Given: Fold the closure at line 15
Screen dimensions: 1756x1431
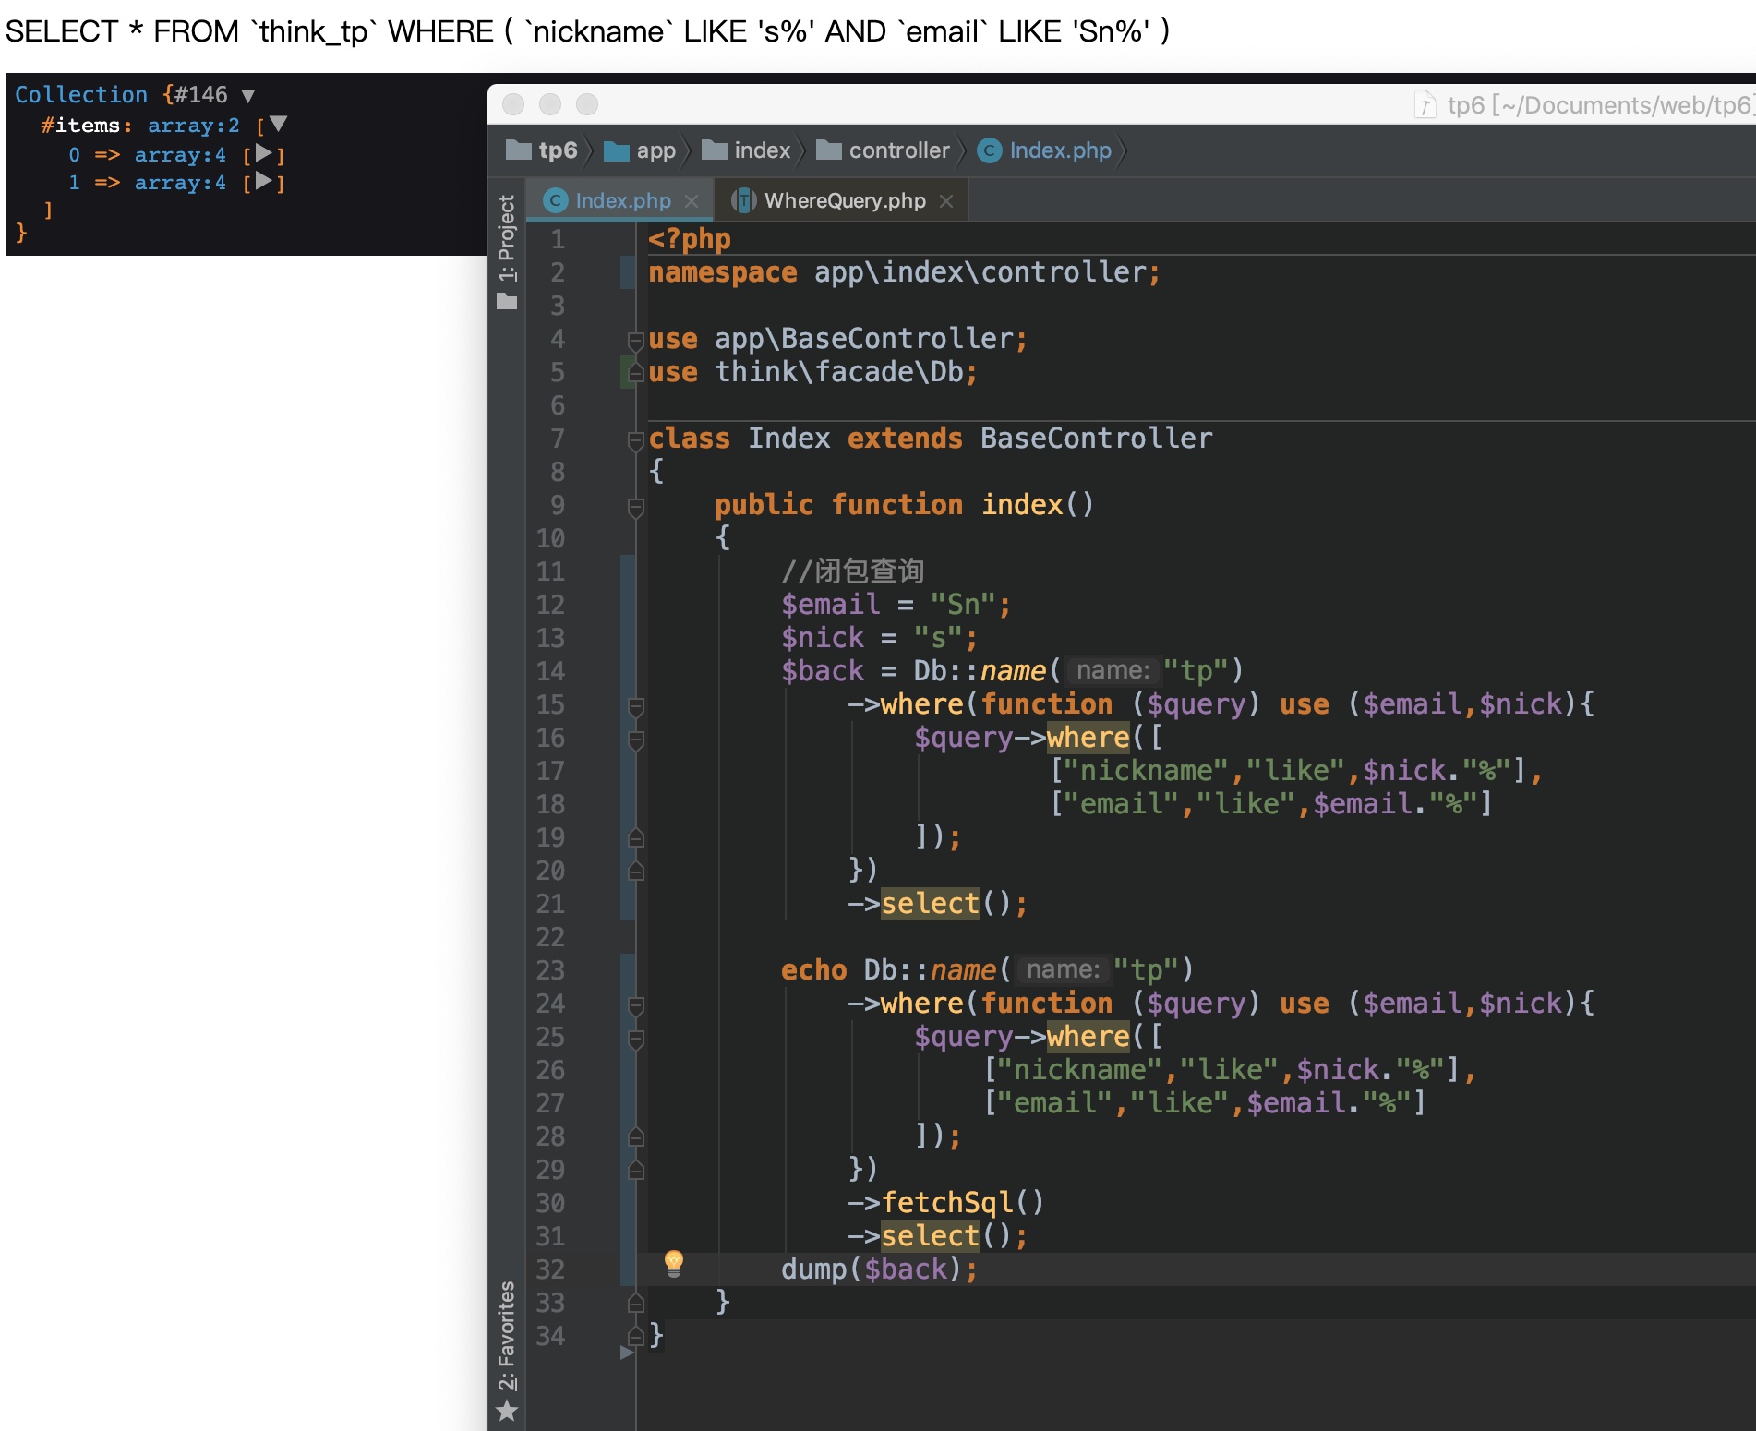Looking at the screenshot, I should [x=635, y=707].
